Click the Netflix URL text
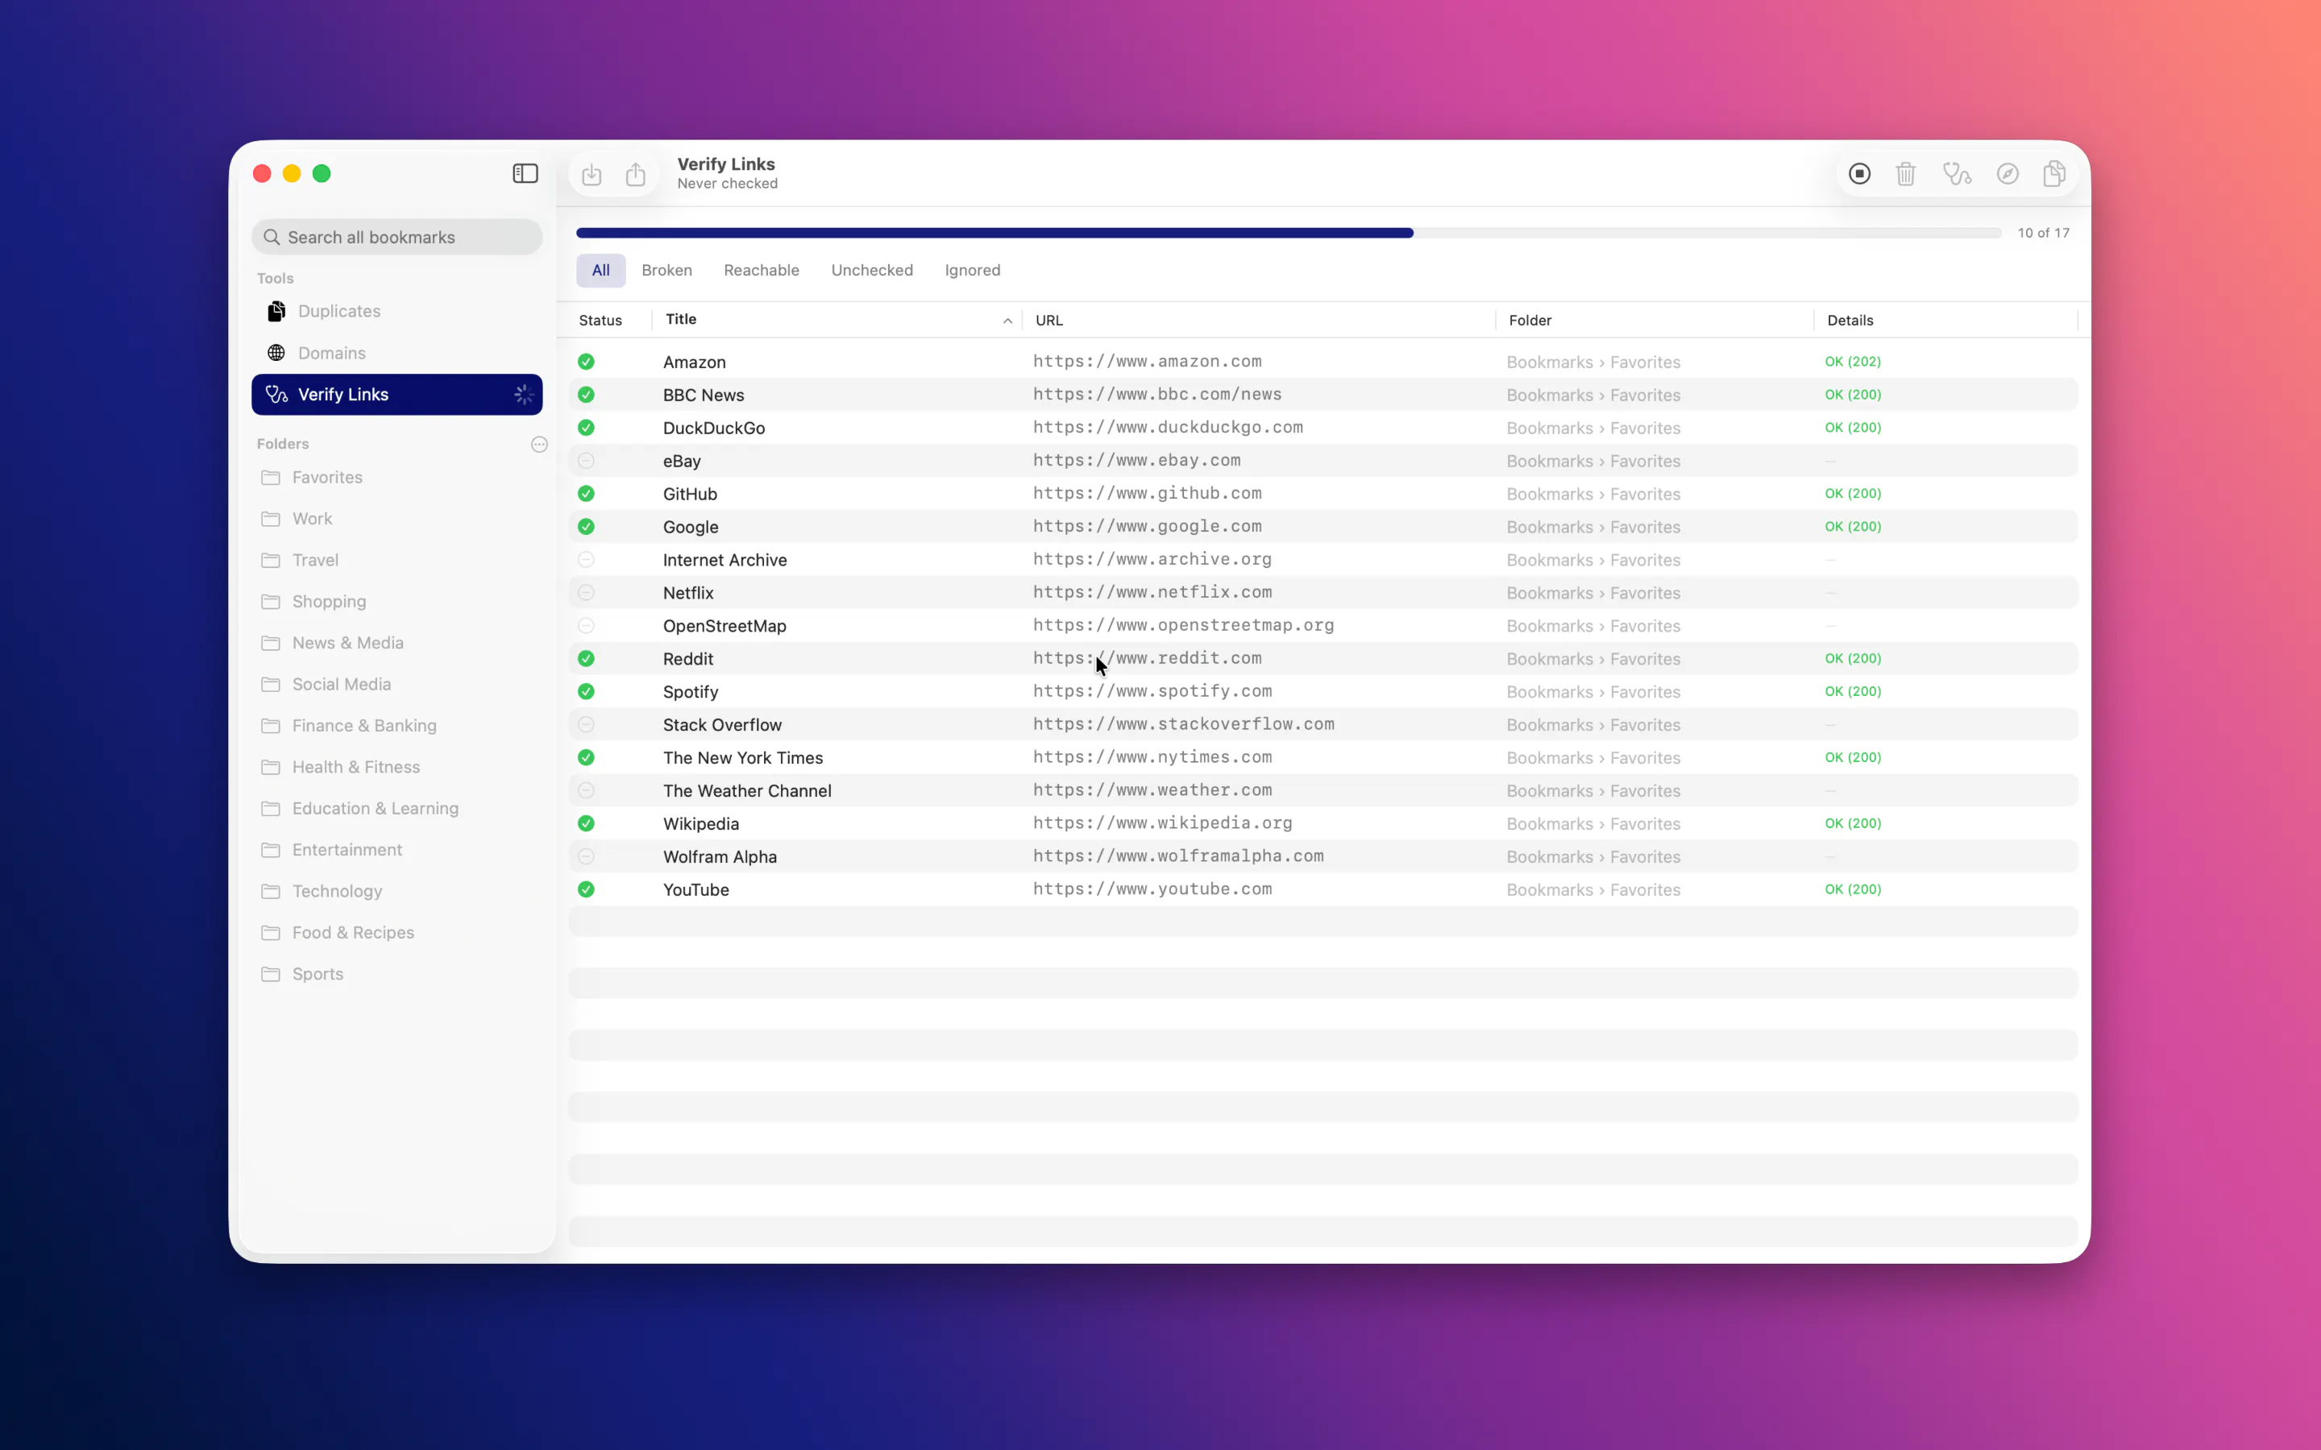The height and width of the screenshot is (1450, 2321). coord(1152,592)
